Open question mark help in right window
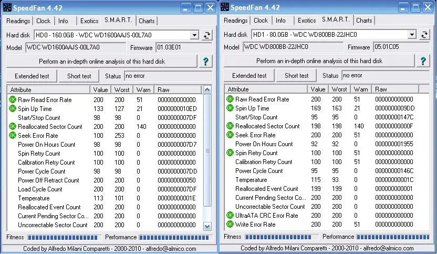 click(423, 61)
